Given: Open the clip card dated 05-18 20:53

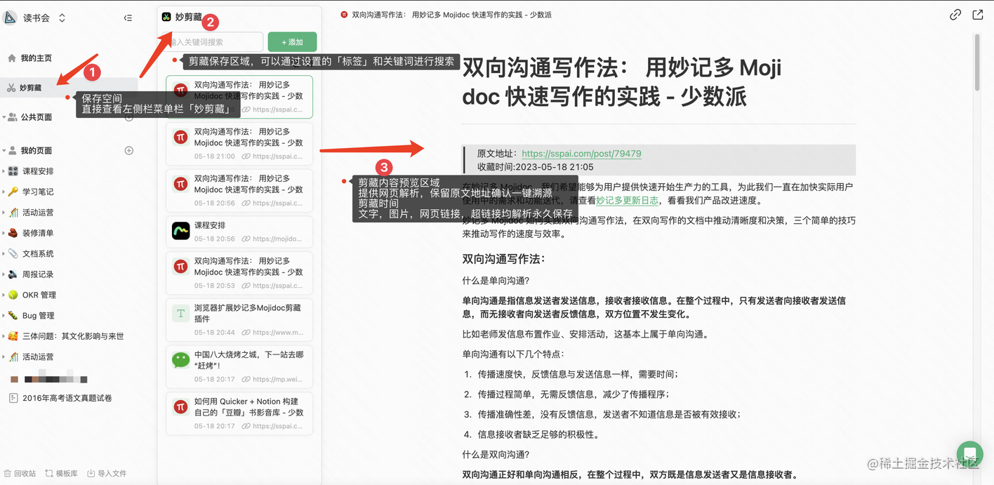Looking at the screenshot, I should (x=239, y=272).
